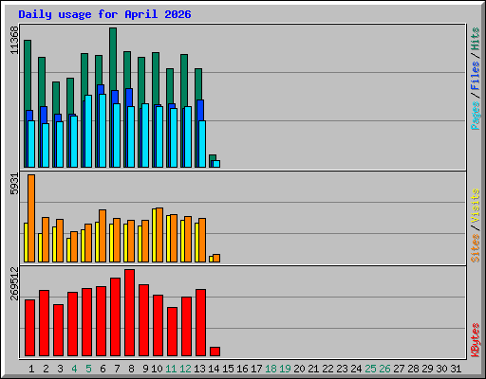Viewport: 486px width, 379px height.
Task: Click the yellow visits bar for day 10
Action: click(x=154, y=235)
